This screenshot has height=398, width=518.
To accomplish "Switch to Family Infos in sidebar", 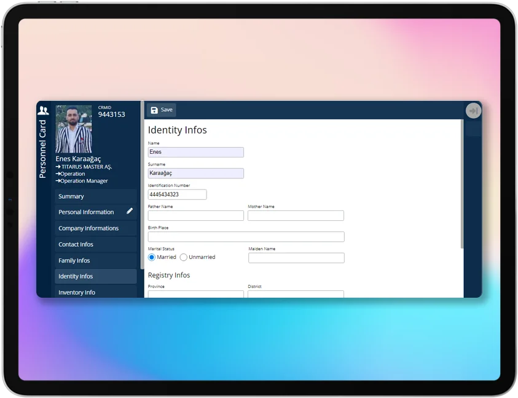I will click(95, 260).
